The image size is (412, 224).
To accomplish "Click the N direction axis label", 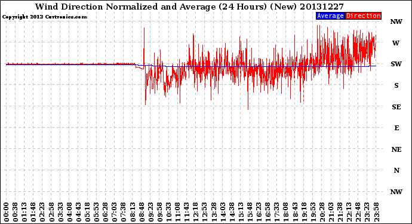I will click(396, 170).
